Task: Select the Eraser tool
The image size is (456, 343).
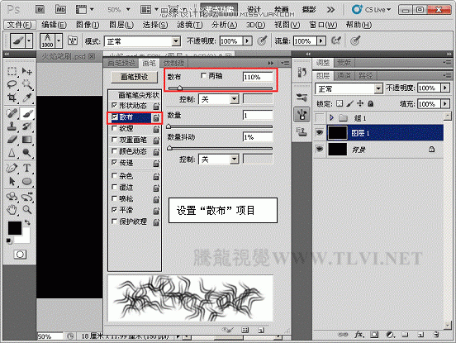Action: pyautogui.click(x=12, y=140)
